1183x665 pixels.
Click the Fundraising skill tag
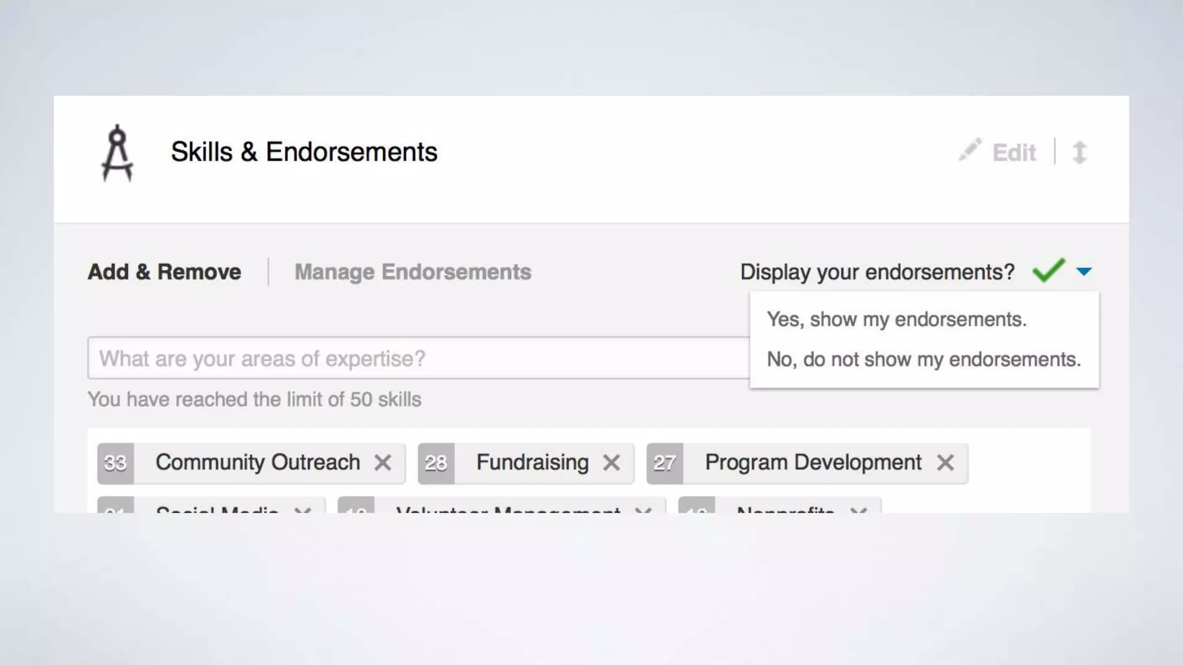pyautogui.click(x=532, y=462)
